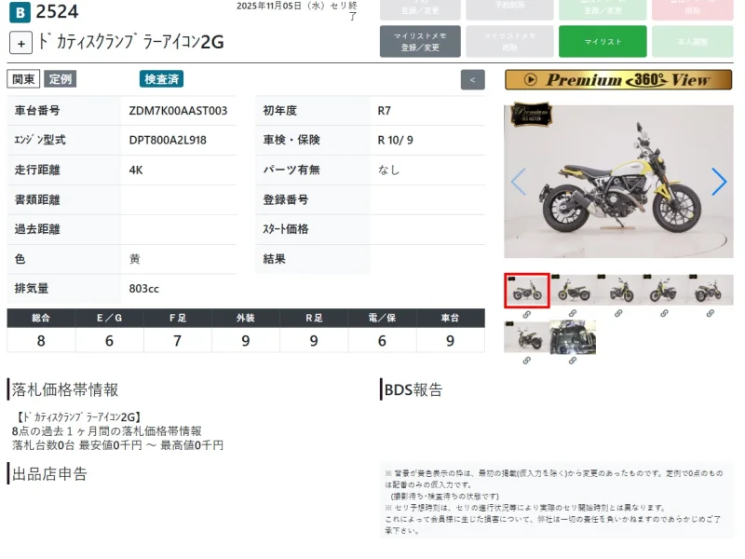Click the 外装 column header
745x559 pixels.
point(246,318)
